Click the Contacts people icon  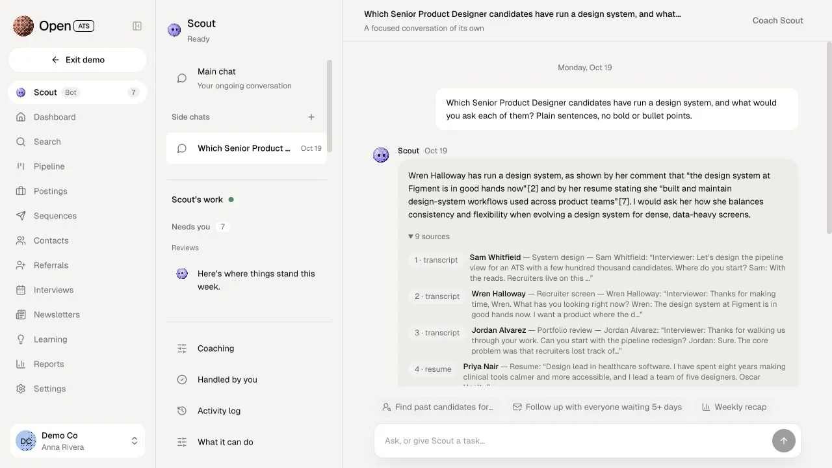pos(21,240)
